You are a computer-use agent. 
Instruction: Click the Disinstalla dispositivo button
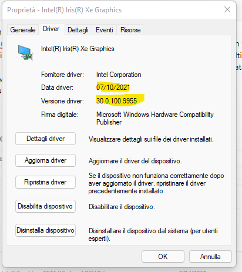[x=45, y=230]
